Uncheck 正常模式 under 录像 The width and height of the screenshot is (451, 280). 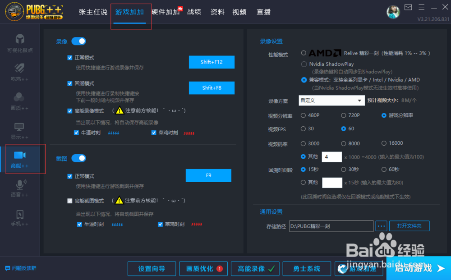pyautogui.click(x=69, y=58)
